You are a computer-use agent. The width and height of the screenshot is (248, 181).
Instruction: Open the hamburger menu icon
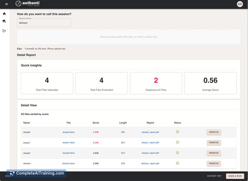pos(6,4)
